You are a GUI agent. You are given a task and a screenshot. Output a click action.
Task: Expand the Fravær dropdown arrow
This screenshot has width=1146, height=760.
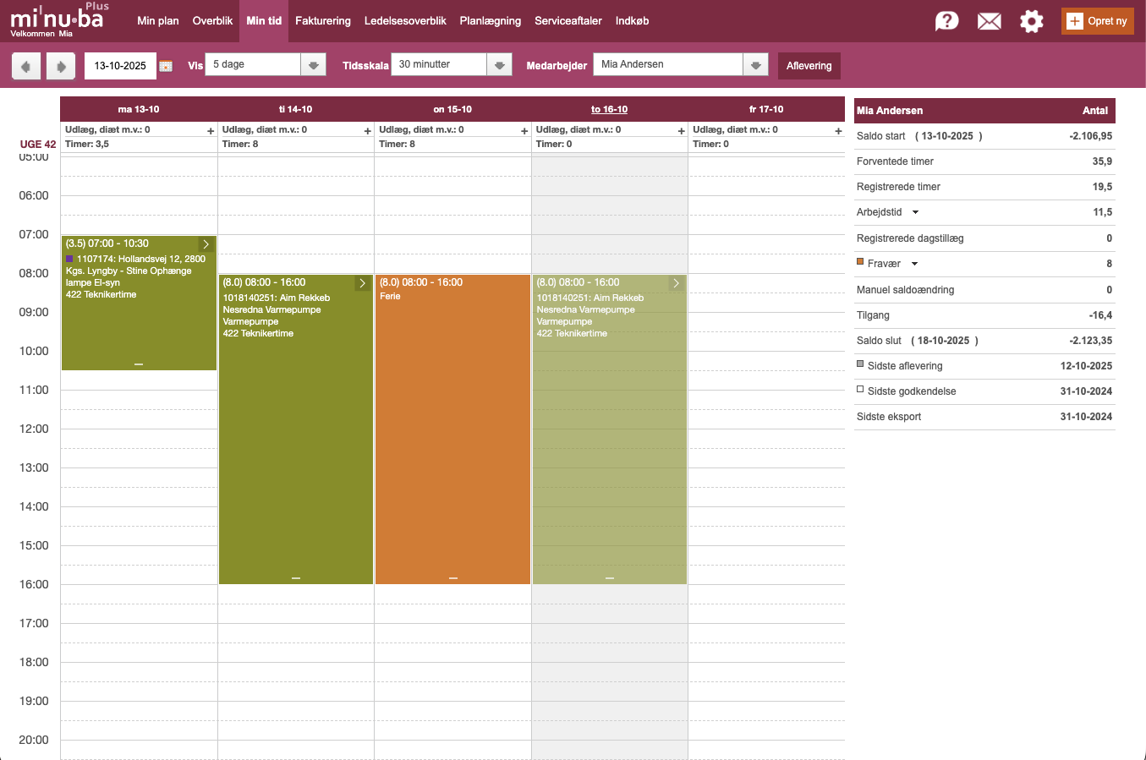pos(914,264)
